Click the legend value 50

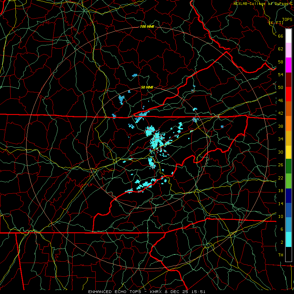[281, 88]
